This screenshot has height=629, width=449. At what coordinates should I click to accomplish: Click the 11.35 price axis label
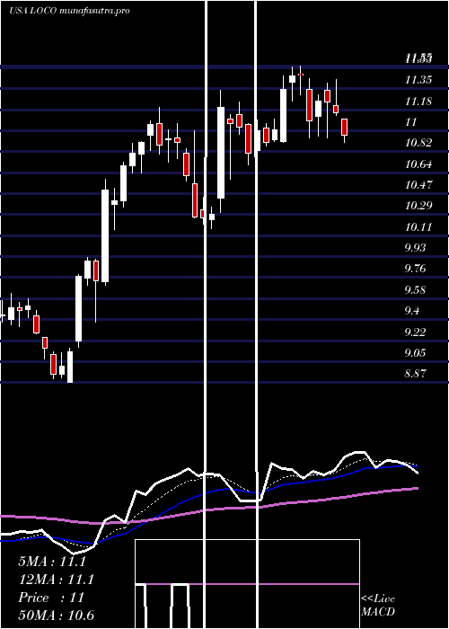point(418,80)
